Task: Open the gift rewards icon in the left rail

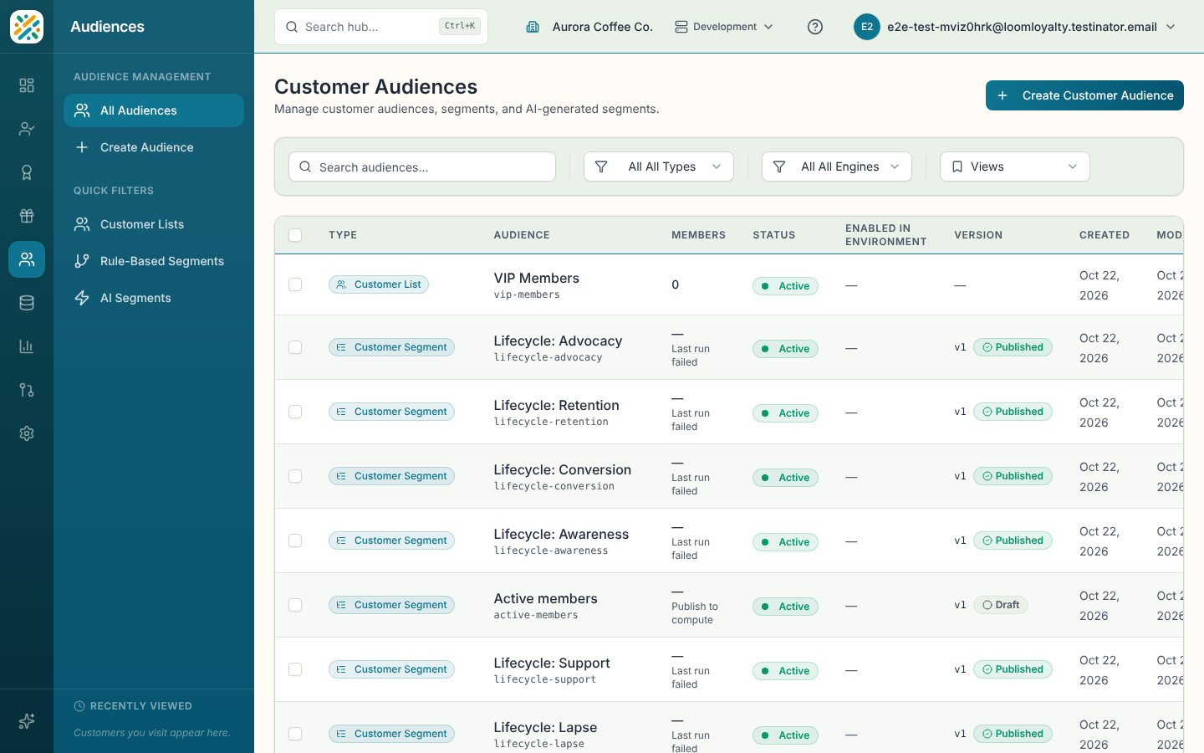Action: click(x=27, y=216)
